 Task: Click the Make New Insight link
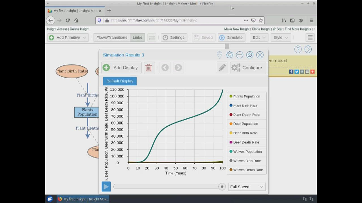pyautogui.click(x=237, y=29)
